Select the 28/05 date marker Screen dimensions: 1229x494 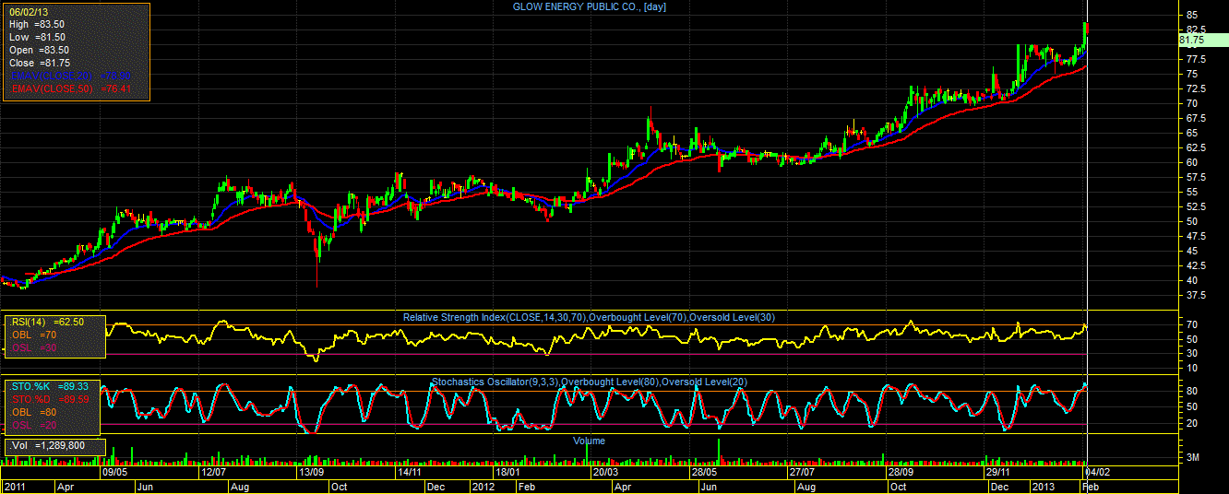pyautogui.click(x=705, y=471)
